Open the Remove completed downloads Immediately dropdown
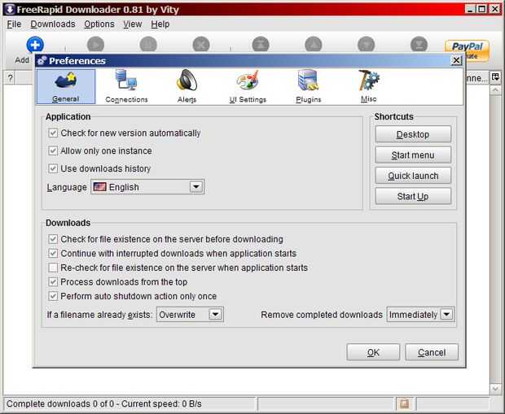The height and width of the screenshot is (414, 505). 446,314
